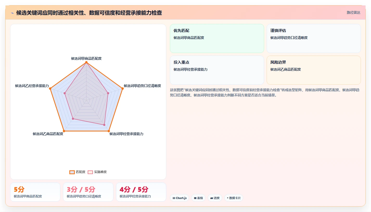
Task: Click pink 实施难度 point on 候选词甲趋势口径清晰度 axis
Action: pos(108,93)
